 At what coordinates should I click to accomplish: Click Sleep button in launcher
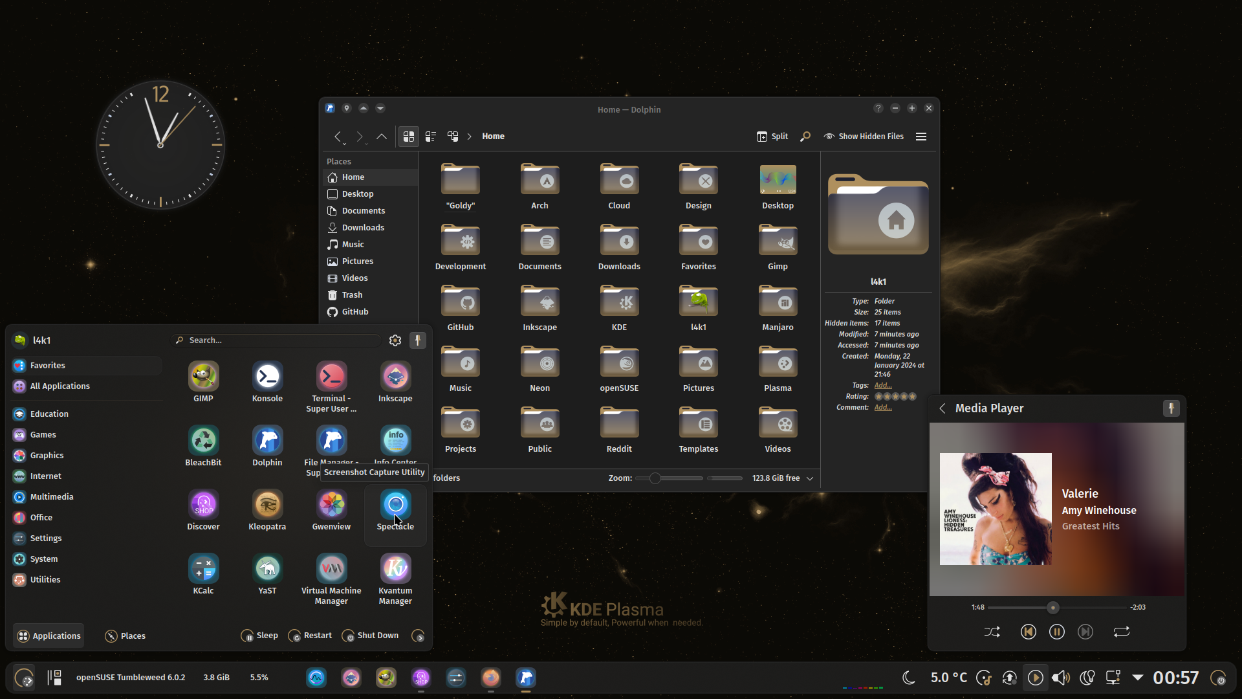click(x=260, y=636)
